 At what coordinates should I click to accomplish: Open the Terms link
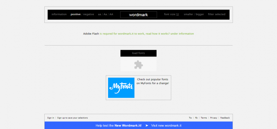coord(204,118)
